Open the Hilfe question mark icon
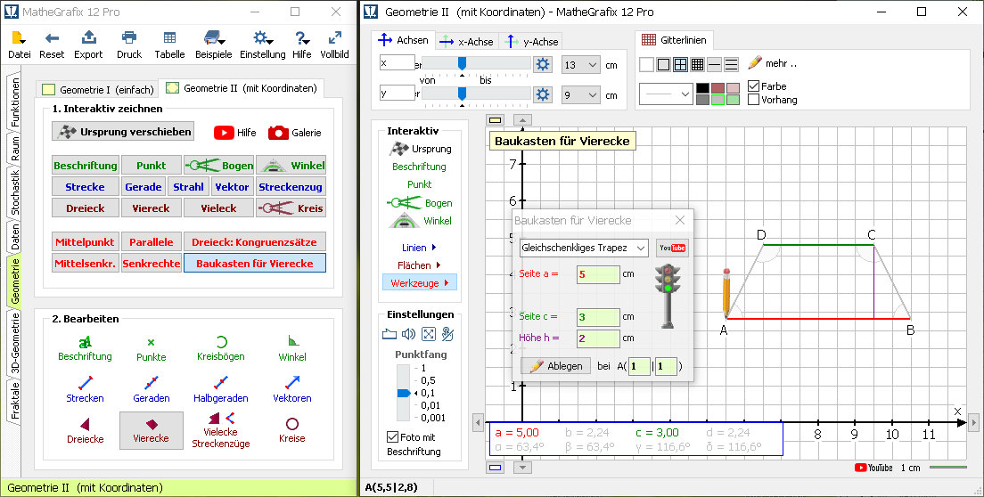984x497 pixels. click(302, 38)
